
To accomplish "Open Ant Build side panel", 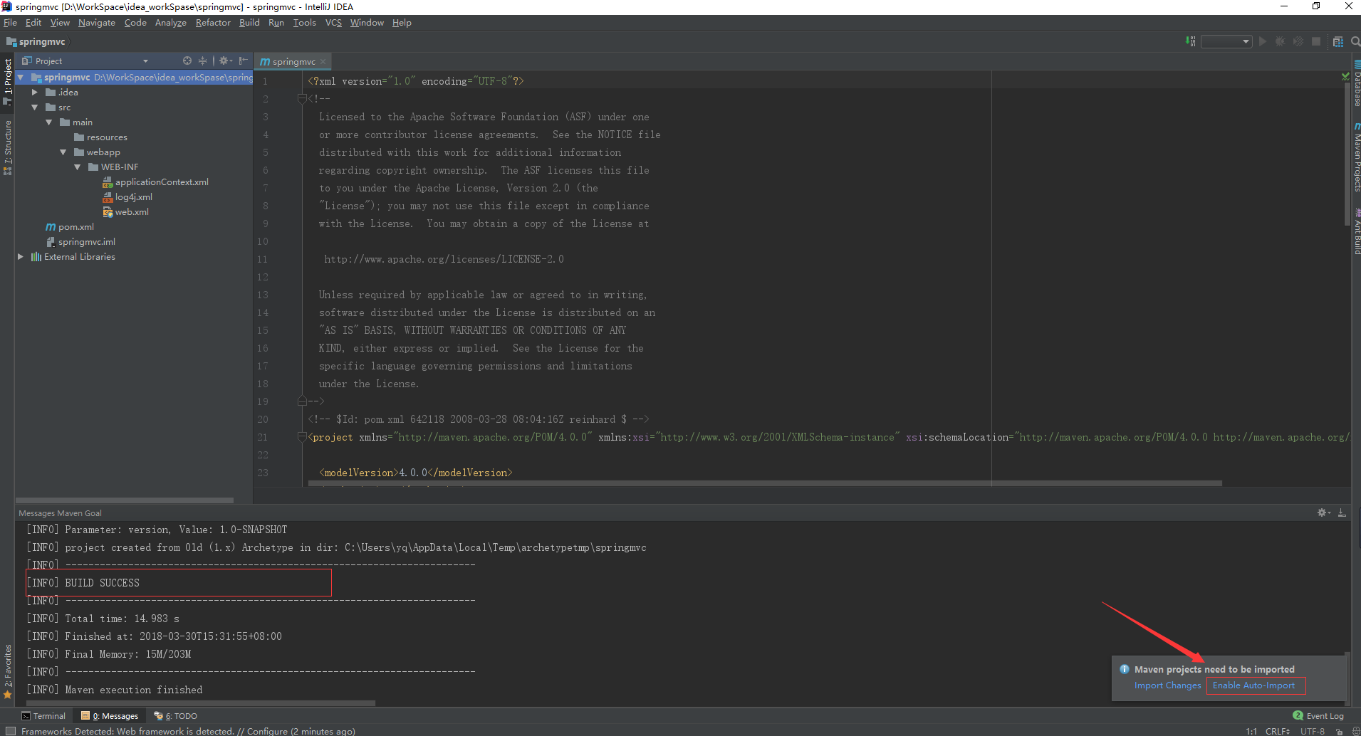I will (x=1357, y=233).
